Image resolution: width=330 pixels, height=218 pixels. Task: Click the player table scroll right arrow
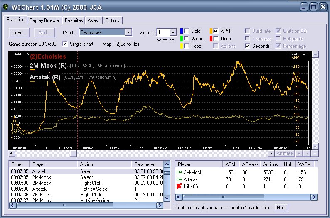(x=314, y=197)
